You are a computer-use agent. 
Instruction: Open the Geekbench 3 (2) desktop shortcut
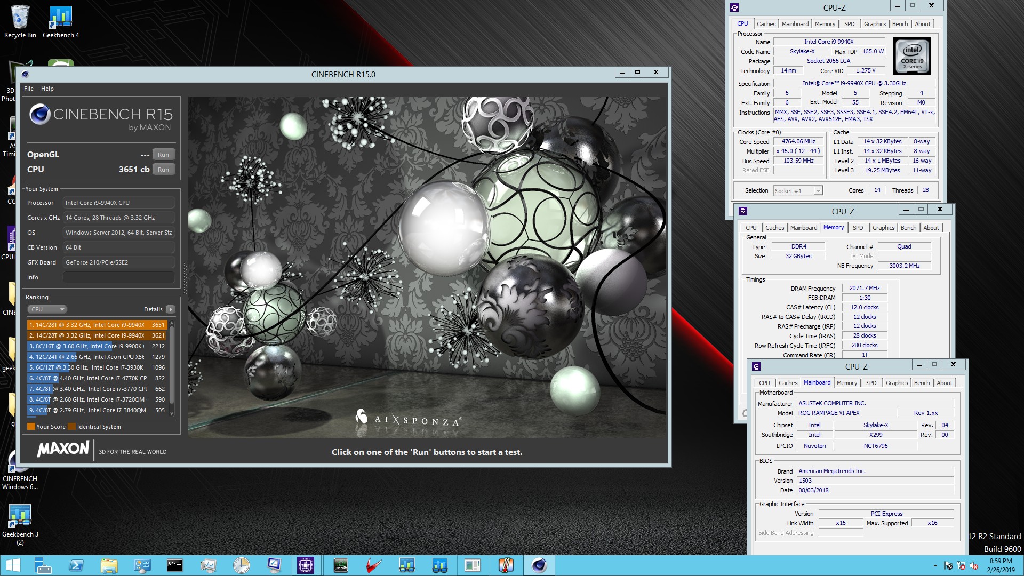coord(20,525)
